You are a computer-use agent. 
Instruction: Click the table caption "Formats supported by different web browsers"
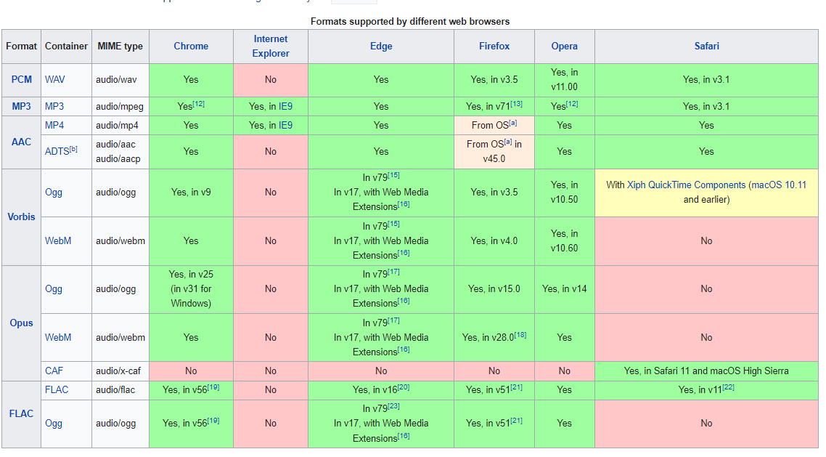click(410, 22)
